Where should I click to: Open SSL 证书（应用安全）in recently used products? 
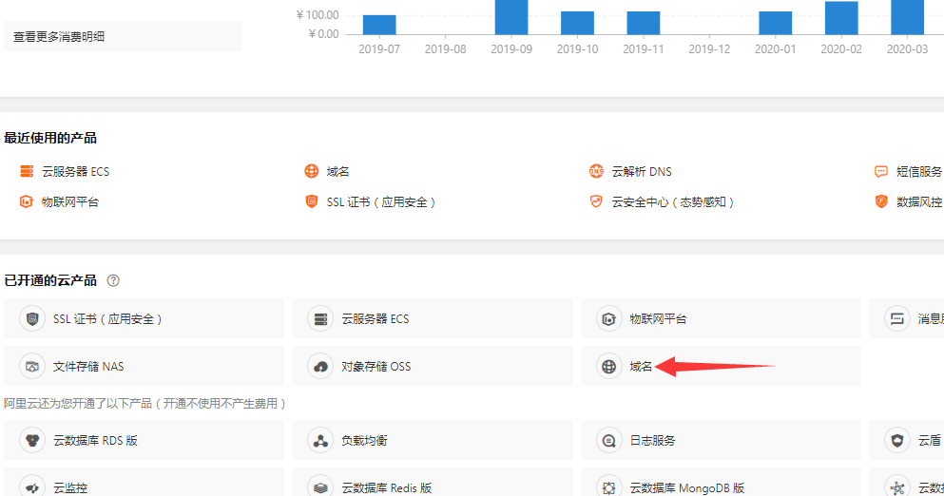coord(381,202)
